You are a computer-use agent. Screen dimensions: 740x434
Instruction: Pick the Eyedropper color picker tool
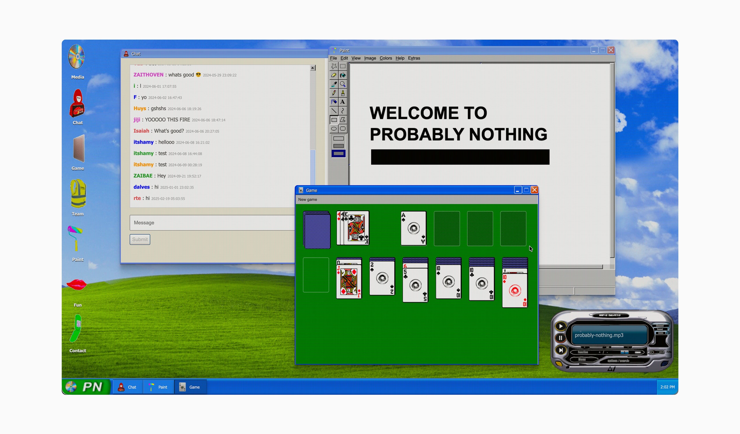(334, 85)
